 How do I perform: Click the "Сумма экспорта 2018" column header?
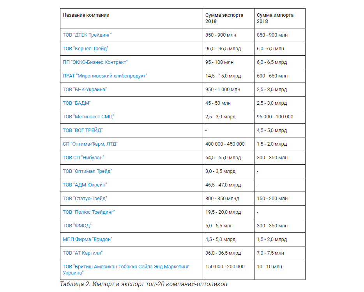tap(224, 18)
